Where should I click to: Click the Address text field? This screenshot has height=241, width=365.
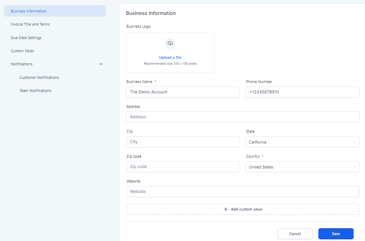click(242, 117)
